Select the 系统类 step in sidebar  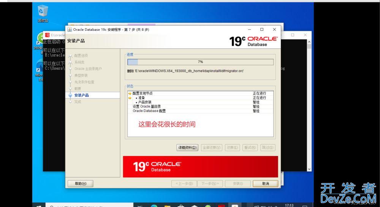(x=79, y=62)
